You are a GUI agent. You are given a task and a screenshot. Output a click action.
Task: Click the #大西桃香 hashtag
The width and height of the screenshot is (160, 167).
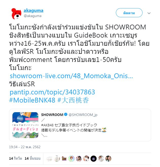coord(73,100)
